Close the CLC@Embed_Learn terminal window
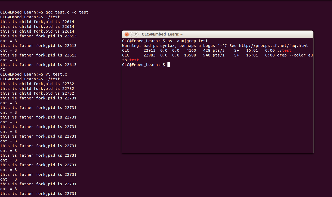This screenshot has width=332, height=197. coord(127,34)
